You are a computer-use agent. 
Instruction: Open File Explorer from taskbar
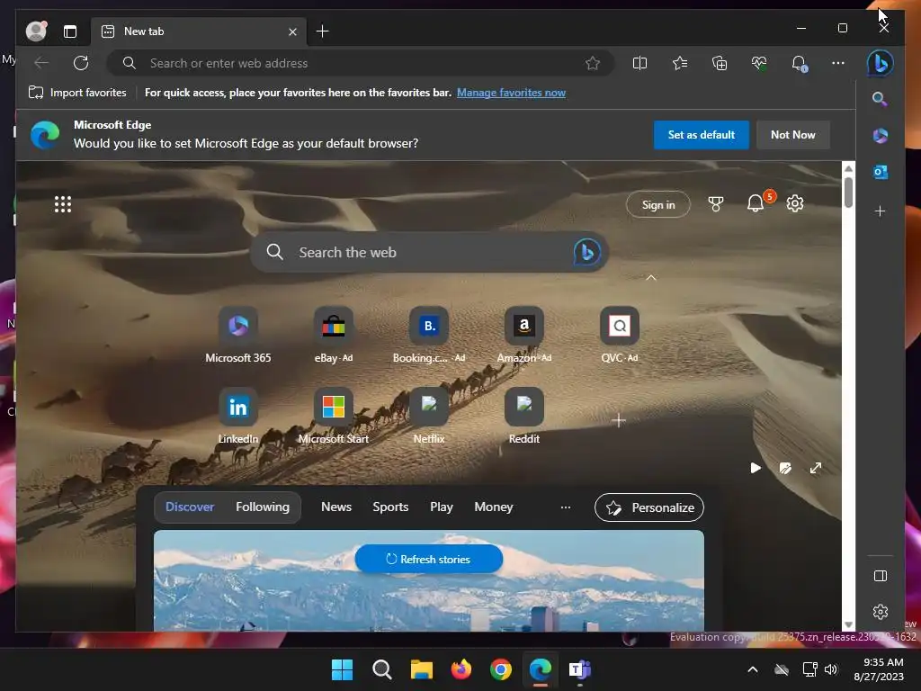pyautogui.click(x=421, y=669)
